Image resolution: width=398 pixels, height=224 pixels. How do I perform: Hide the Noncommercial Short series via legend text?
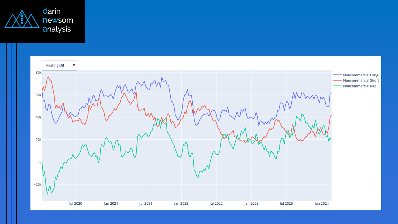coord(361,80)
